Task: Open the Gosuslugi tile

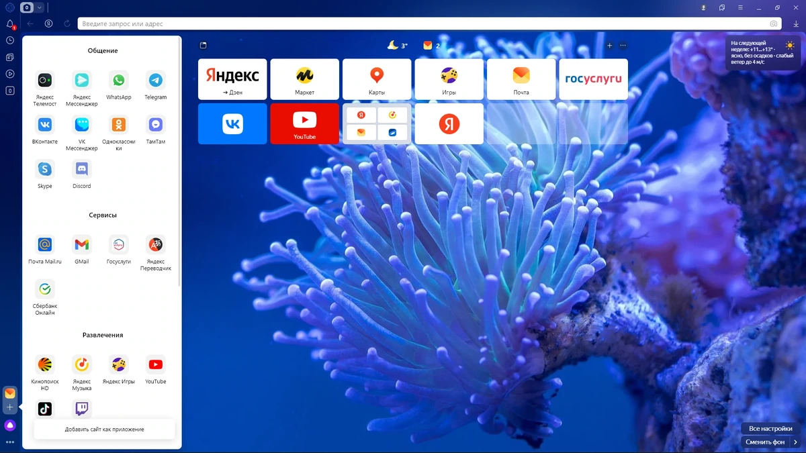Action: (x=593, y=79)
